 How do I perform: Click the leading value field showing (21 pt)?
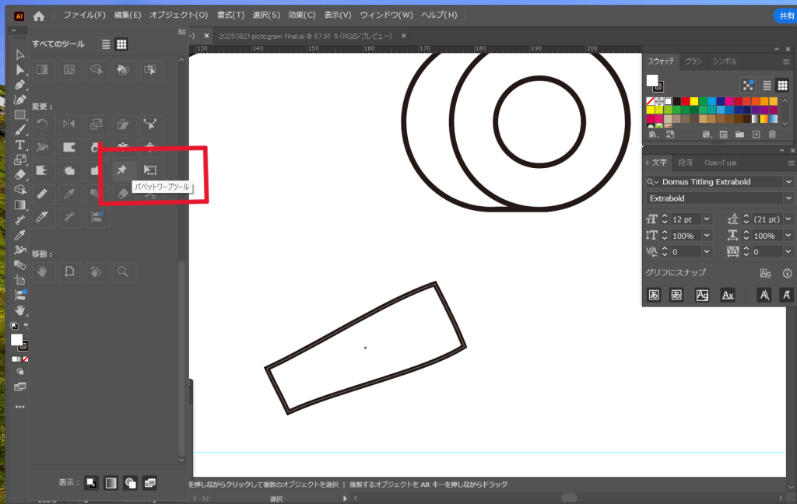767,219
